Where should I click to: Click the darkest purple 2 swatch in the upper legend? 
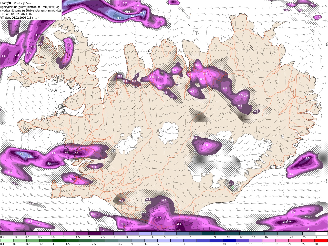tap(95, 233)
